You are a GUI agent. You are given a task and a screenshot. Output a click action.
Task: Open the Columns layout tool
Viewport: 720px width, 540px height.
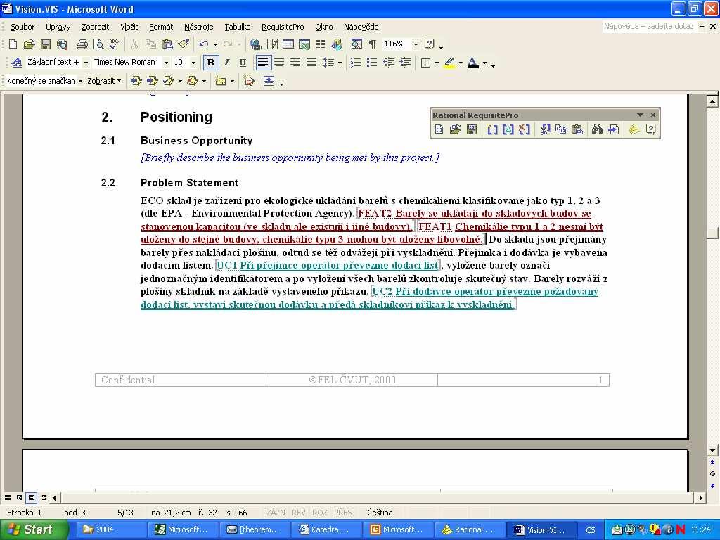click(x=321, y=44)
